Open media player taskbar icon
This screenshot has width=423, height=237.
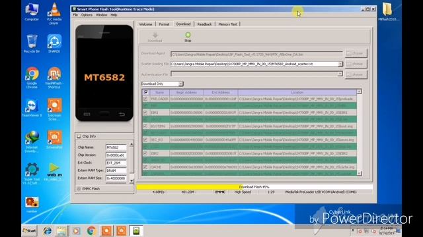77,230
